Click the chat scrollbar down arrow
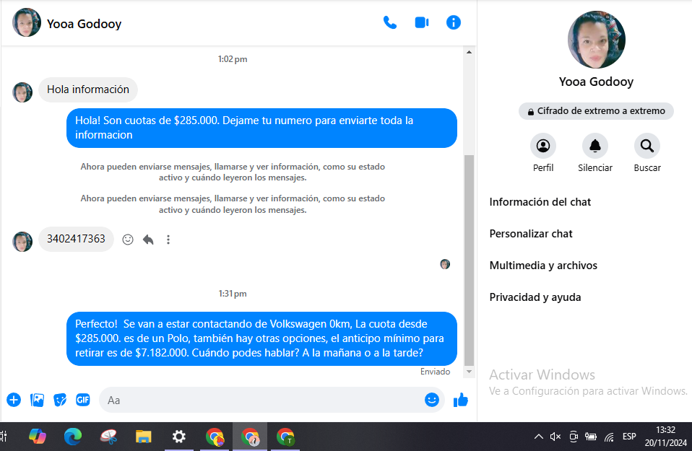Viewport: 692px width, 451px height. (469, 372)
